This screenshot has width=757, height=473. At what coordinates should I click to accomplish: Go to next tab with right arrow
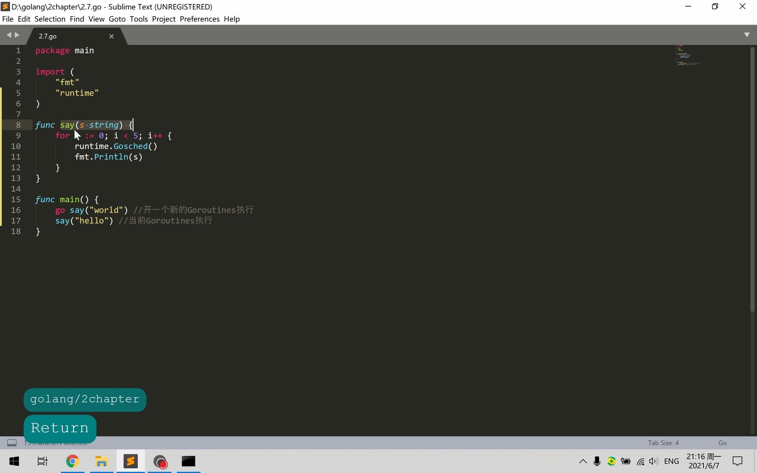coord(17,35)
